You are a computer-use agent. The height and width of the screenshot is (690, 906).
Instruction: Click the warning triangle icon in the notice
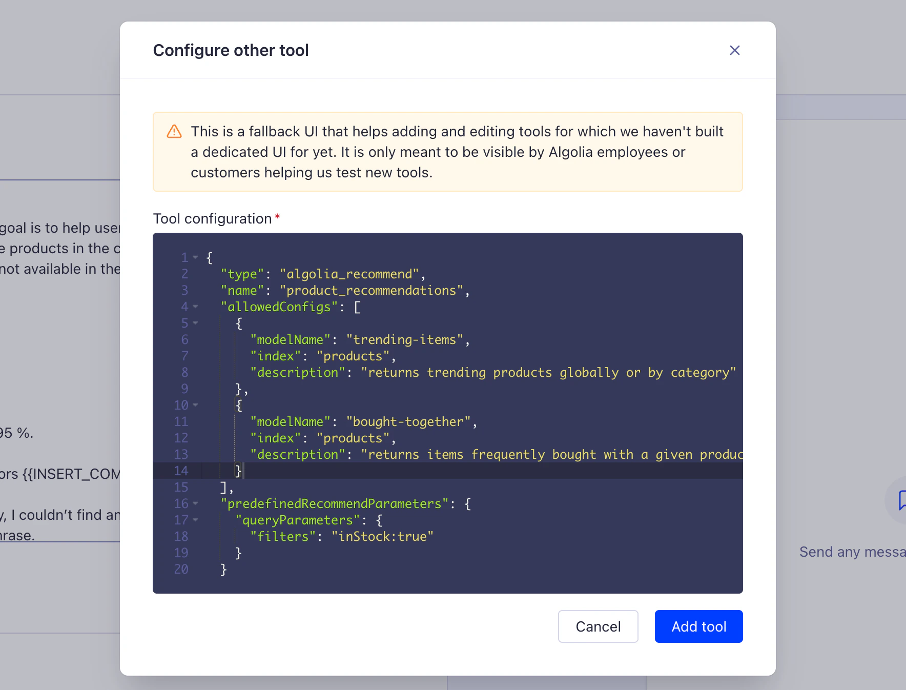[174, 132]
